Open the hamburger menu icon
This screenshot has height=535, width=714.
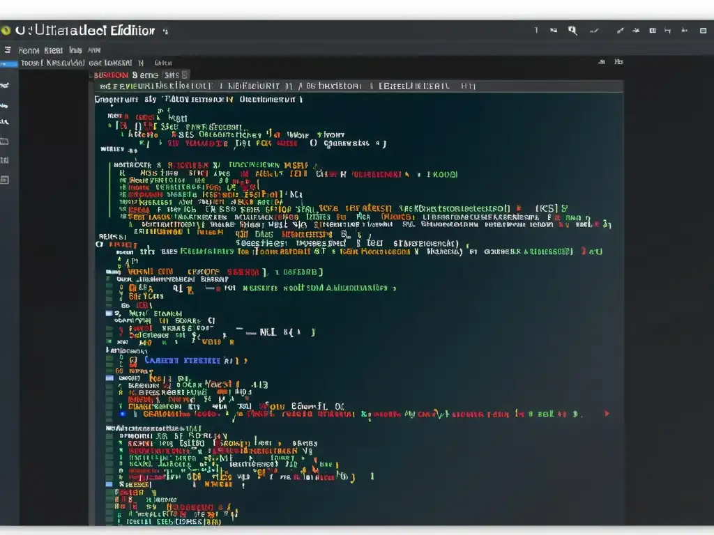pos(8,49)
